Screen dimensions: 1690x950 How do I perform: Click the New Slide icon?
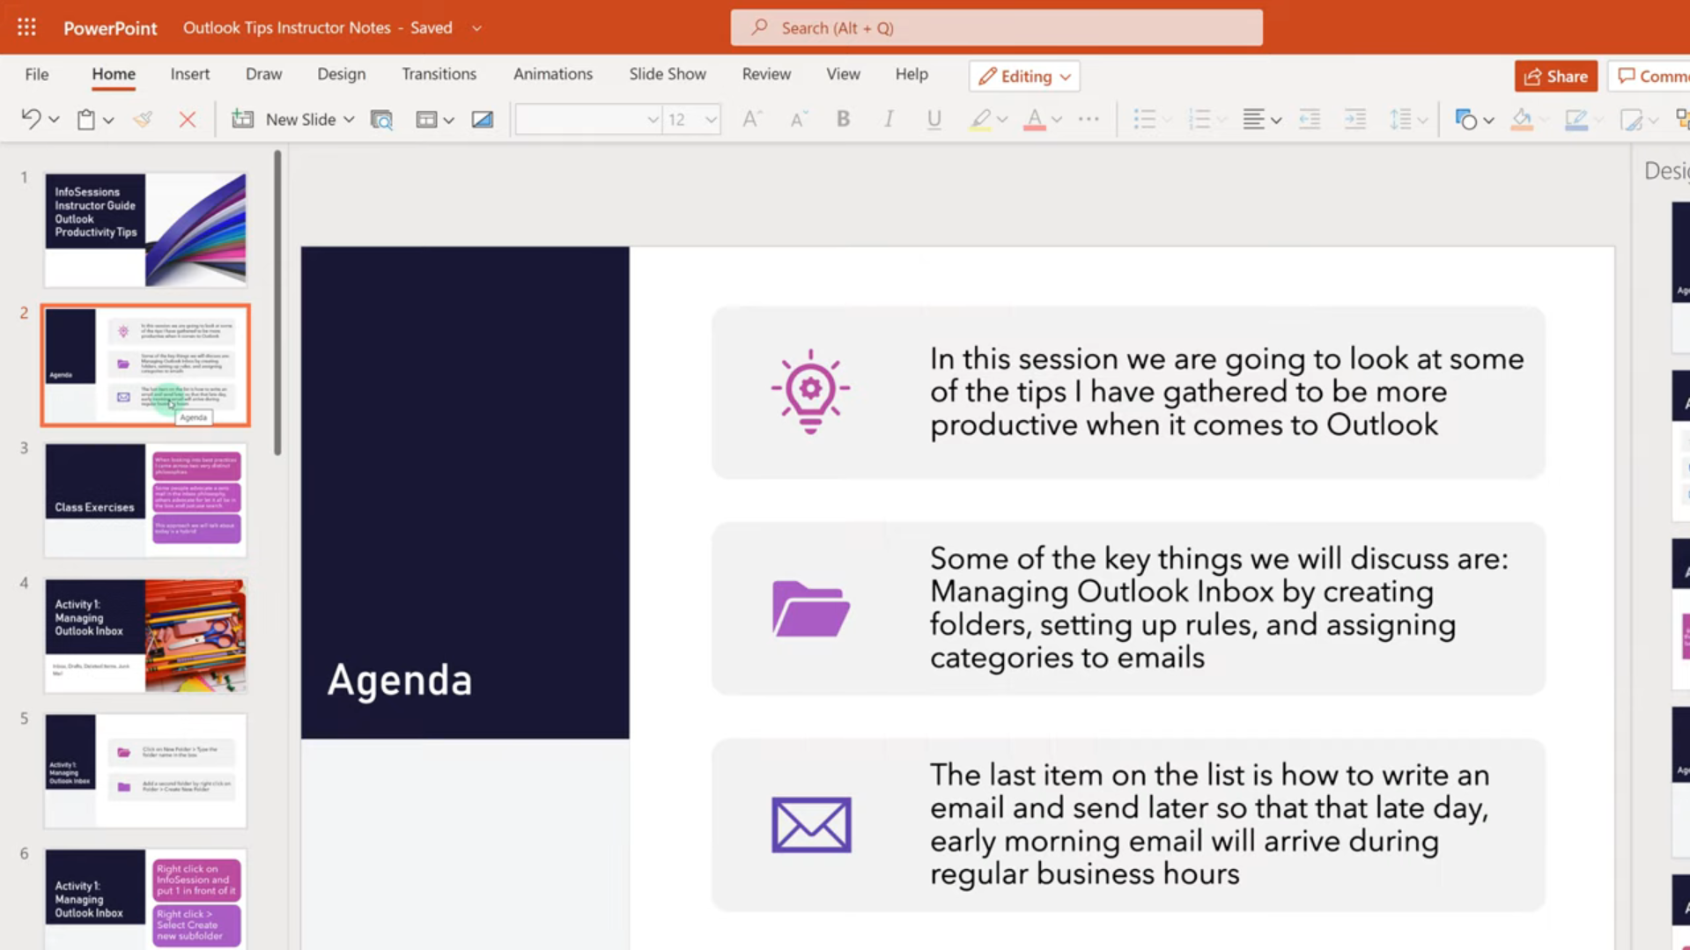point(242,119)
